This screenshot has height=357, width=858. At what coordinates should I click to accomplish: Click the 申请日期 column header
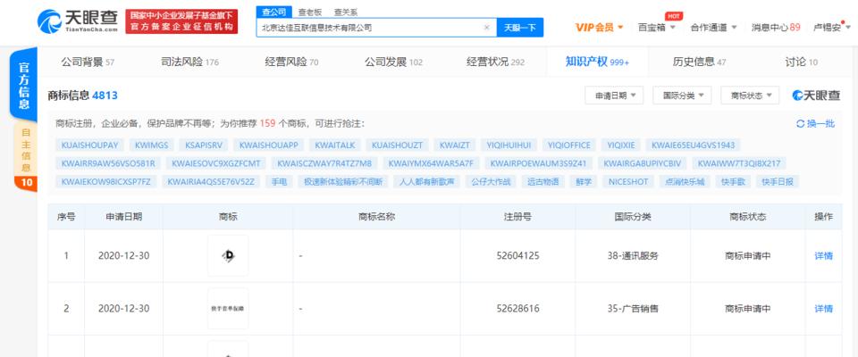pos(123,217)
